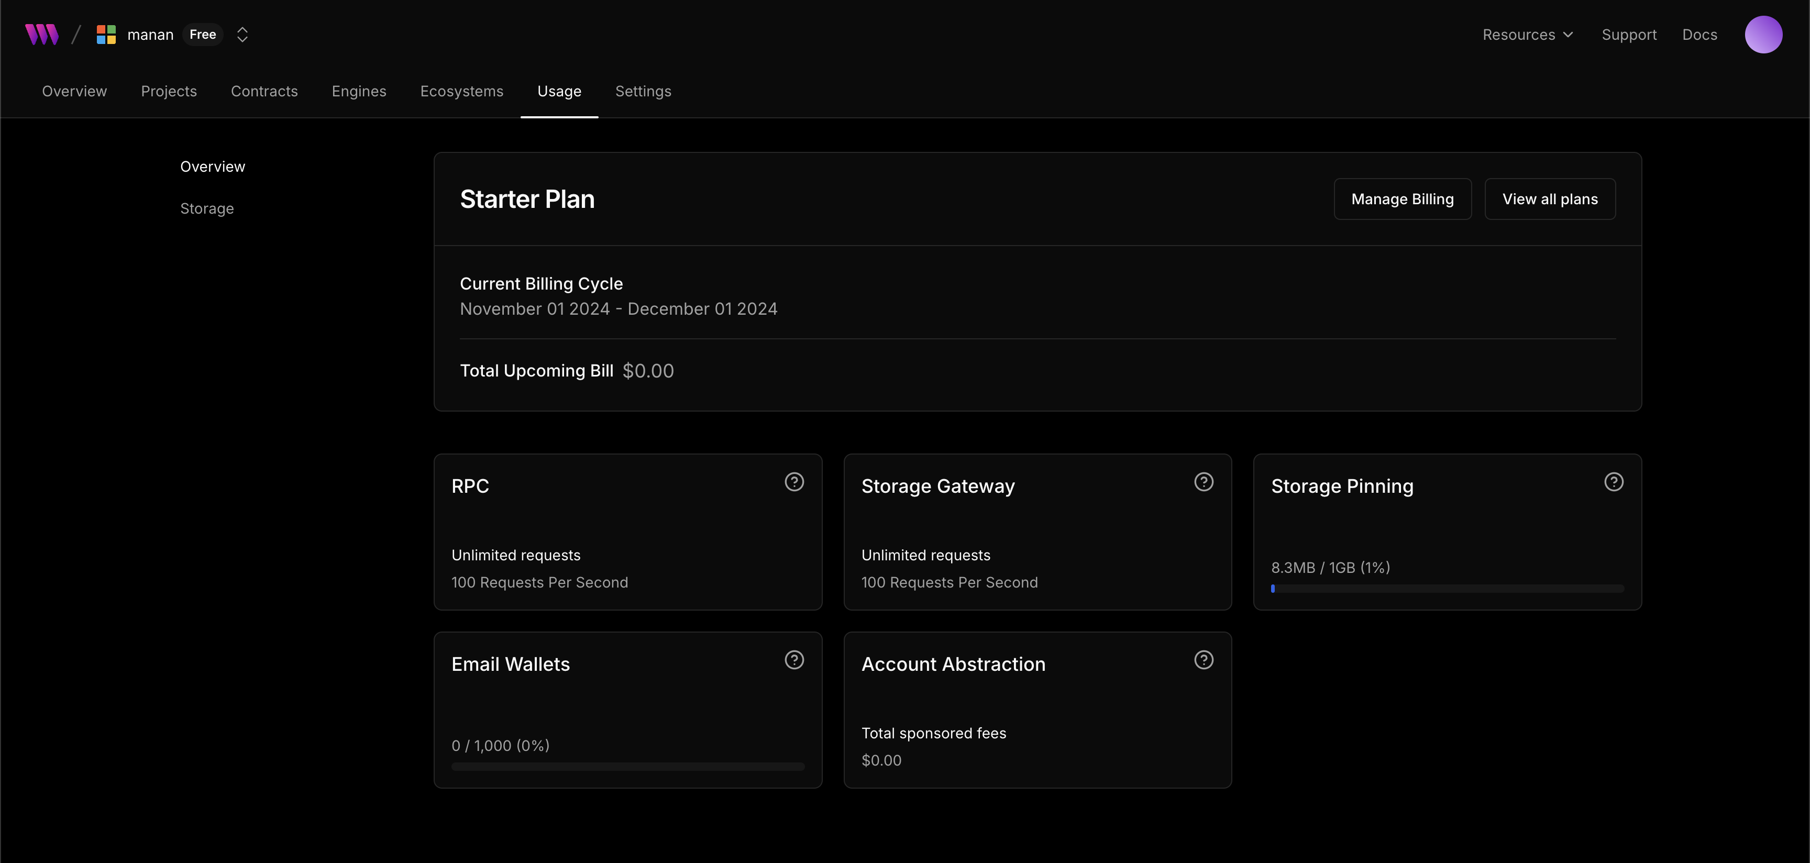
Task: Select the Engines tab
Action: (358, 91)
